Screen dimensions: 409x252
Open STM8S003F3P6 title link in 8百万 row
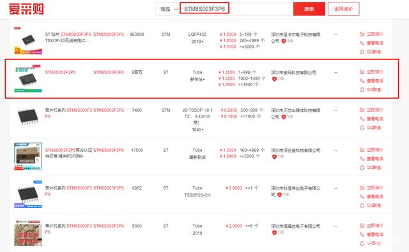(60, 72)
